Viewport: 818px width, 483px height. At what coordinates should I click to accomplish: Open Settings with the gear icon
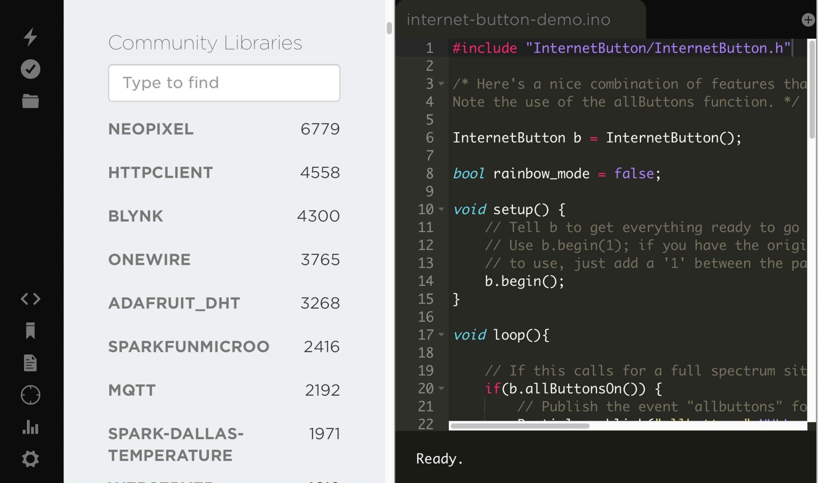click(30, 459)
